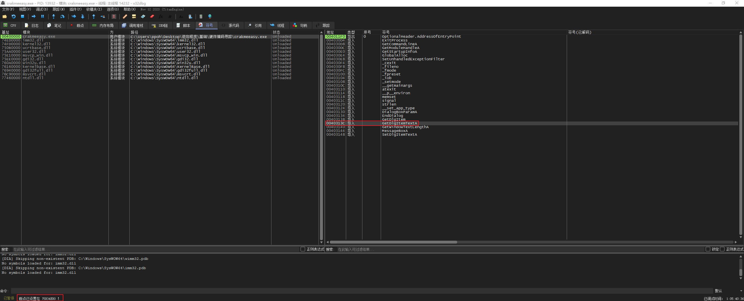Toggle the 锁定 lock checkbox
Screen dimensions: 744x301
pyautogui.click(x=708, y=249)
